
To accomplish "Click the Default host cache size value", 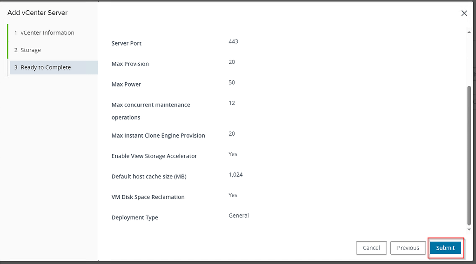I will (235, 175).
